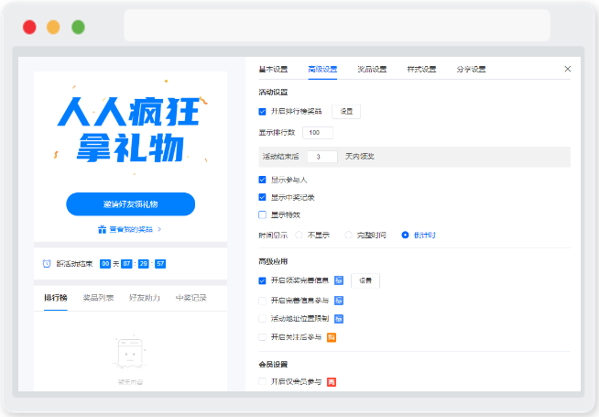This screenshot has height=417, width=599.
Task: Click the browser address bar
Action: (x=337, y=26)
